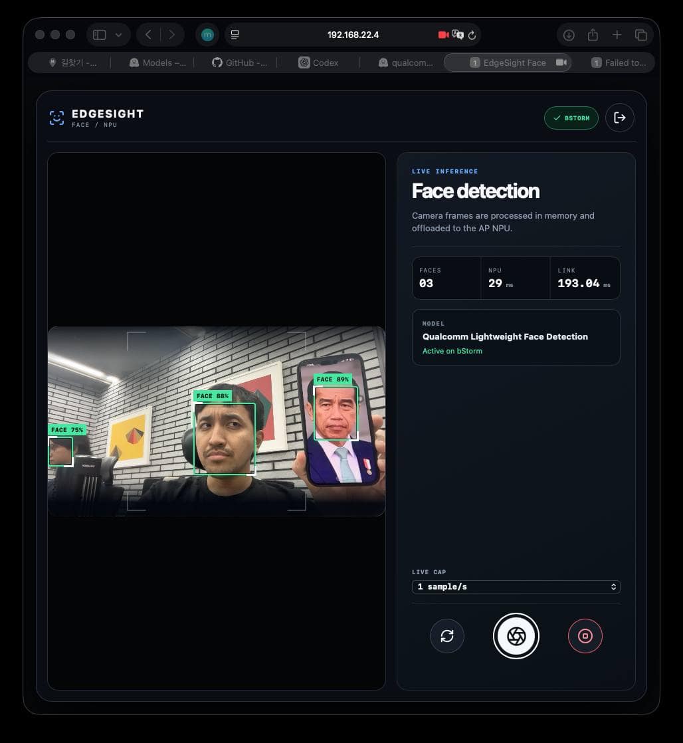Go forward with the browser forward arrow
This screenshot has width=683, height=743.
point(172,35)
